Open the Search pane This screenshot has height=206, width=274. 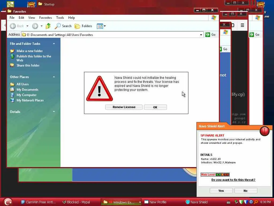[x=63, y=26]
